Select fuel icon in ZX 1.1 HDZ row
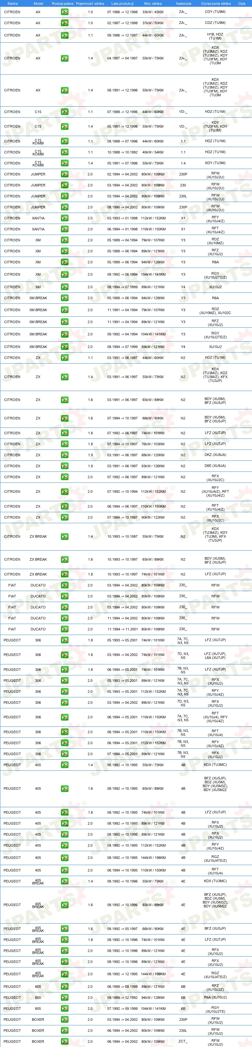Screen dimensions: 252x1047 [64, 358]
